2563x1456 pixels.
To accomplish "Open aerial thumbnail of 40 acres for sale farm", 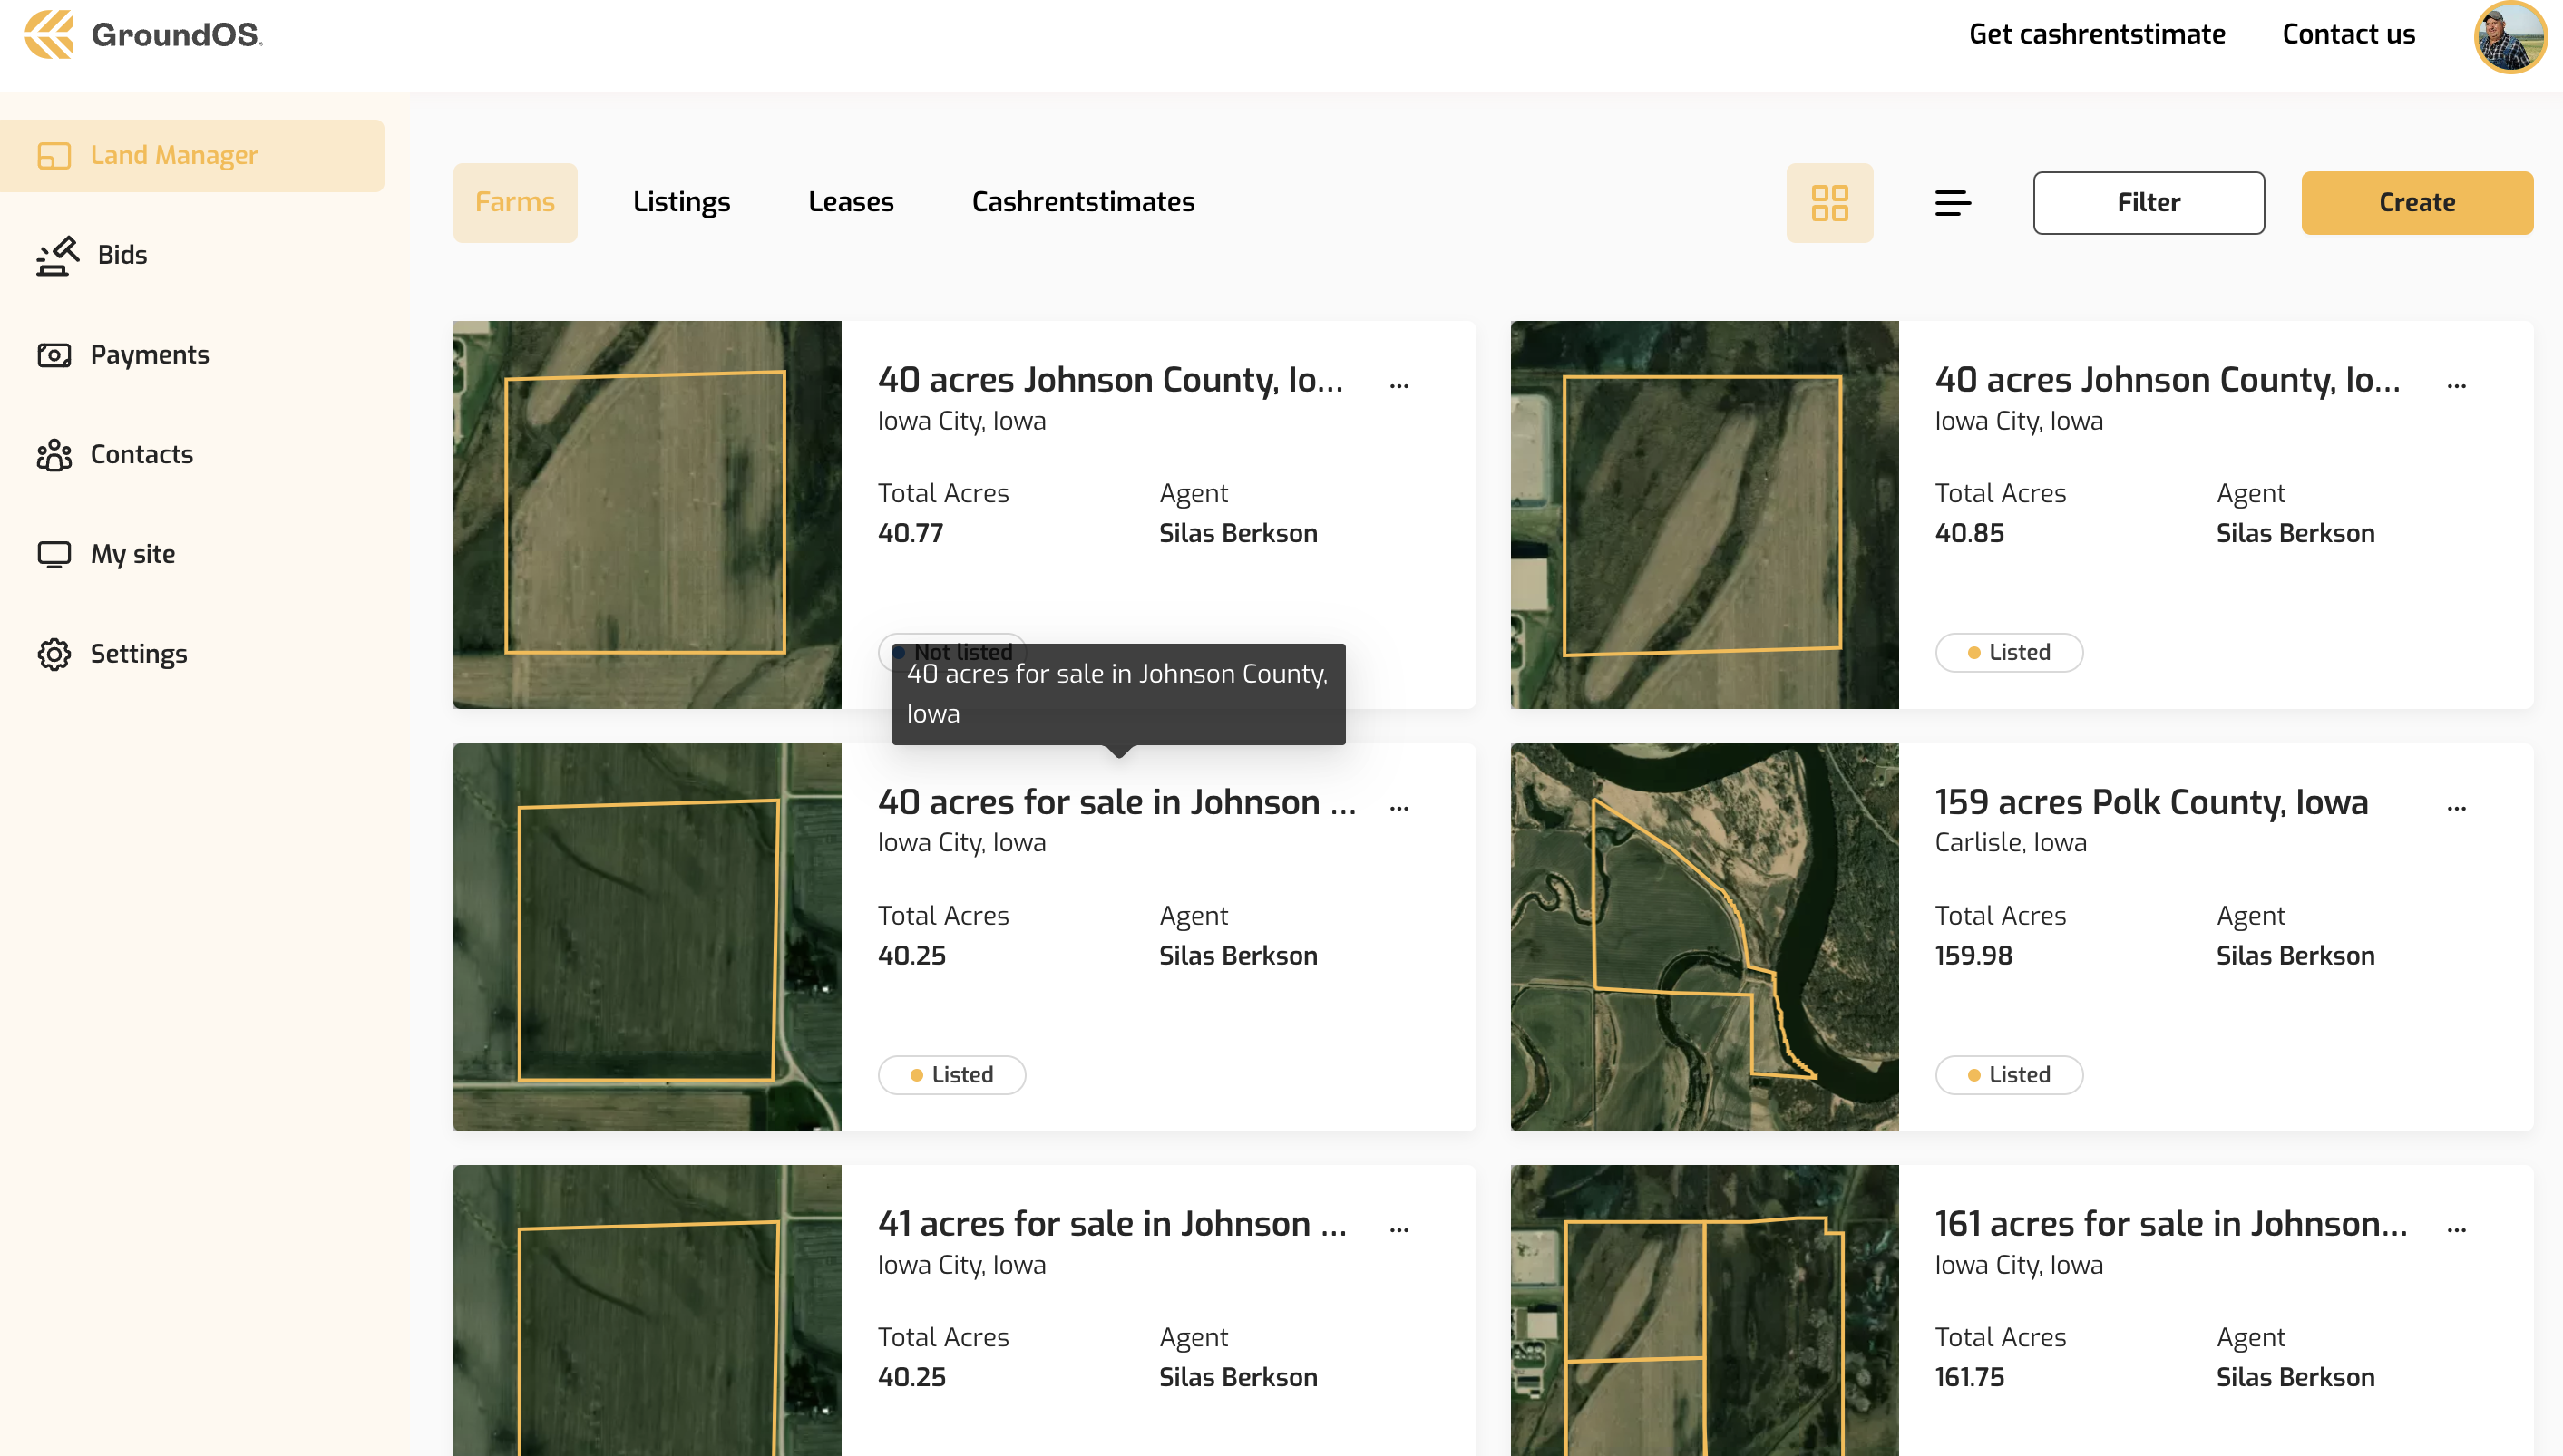I will [648, 938].
